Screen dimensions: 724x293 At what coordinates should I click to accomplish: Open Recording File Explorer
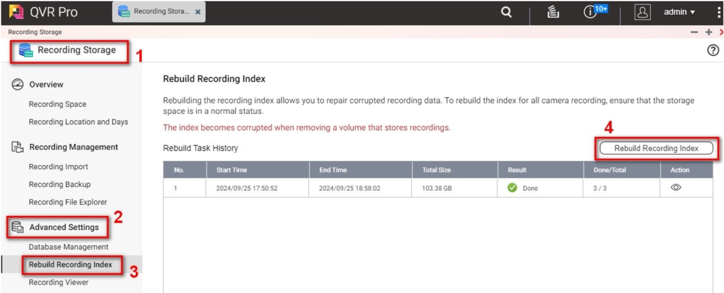(x=68, y=202)
